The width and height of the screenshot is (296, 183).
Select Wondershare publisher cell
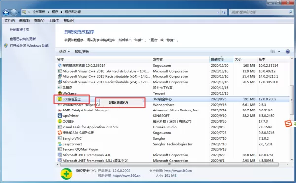coord(164,105)
